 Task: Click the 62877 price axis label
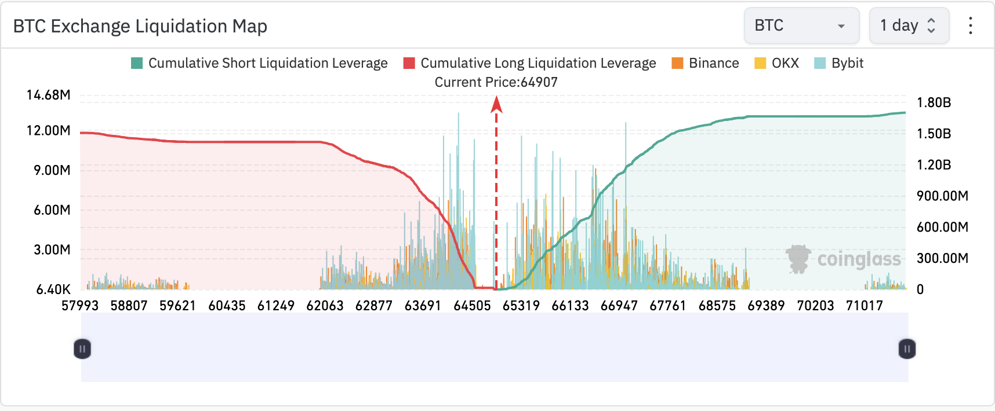374,306
